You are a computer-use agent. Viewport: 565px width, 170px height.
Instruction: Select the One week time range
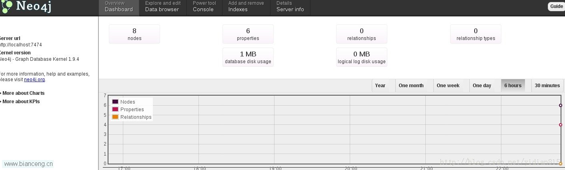448,86
